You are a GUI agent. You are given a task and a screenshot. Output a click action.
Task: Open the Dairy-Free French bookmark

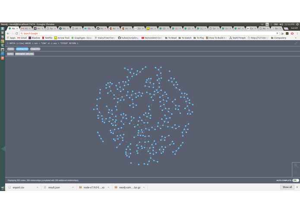click(x=105, y=38)
